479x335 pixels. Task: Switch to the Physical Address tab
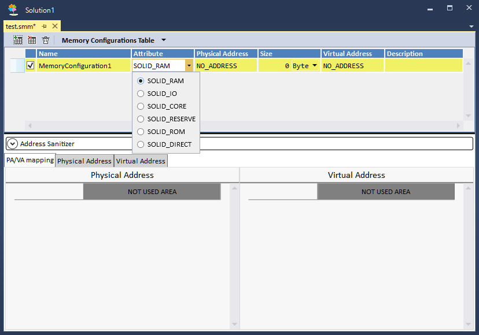click(84, 161)
